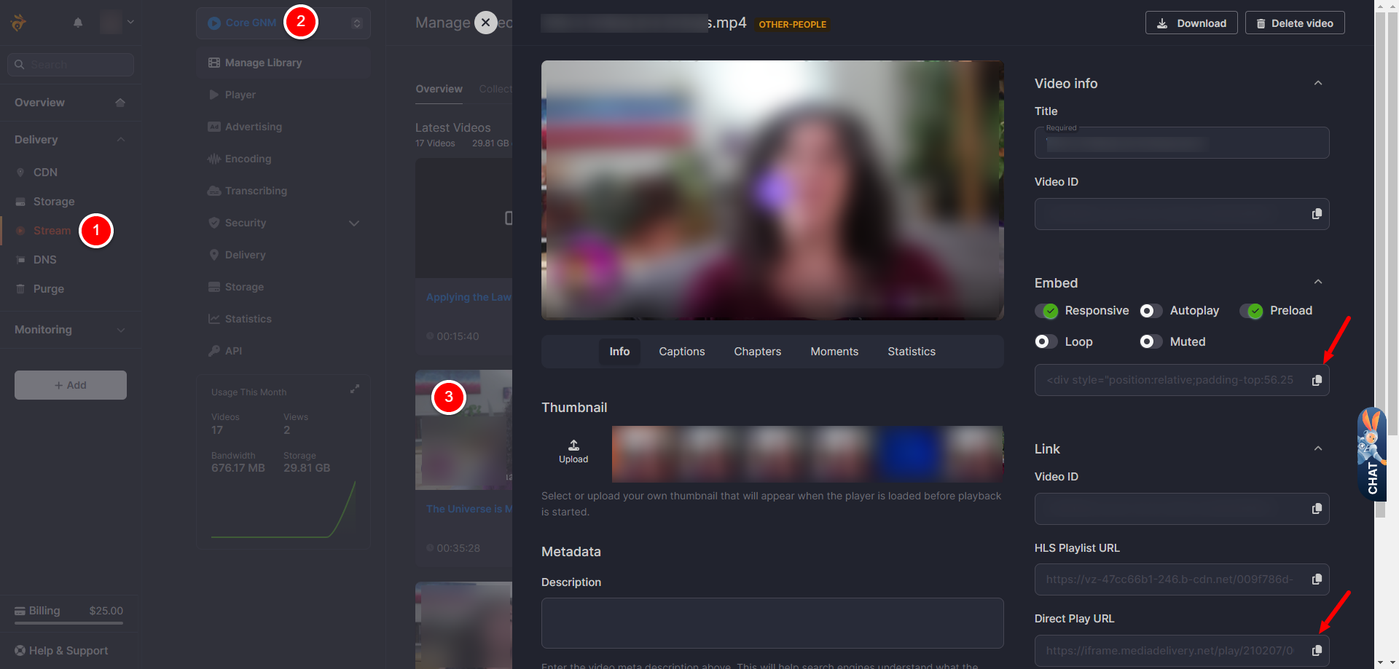The image size is (1399, 669).
Task: Open Storage under the Delivery section
Action: (x=54, y=202)
